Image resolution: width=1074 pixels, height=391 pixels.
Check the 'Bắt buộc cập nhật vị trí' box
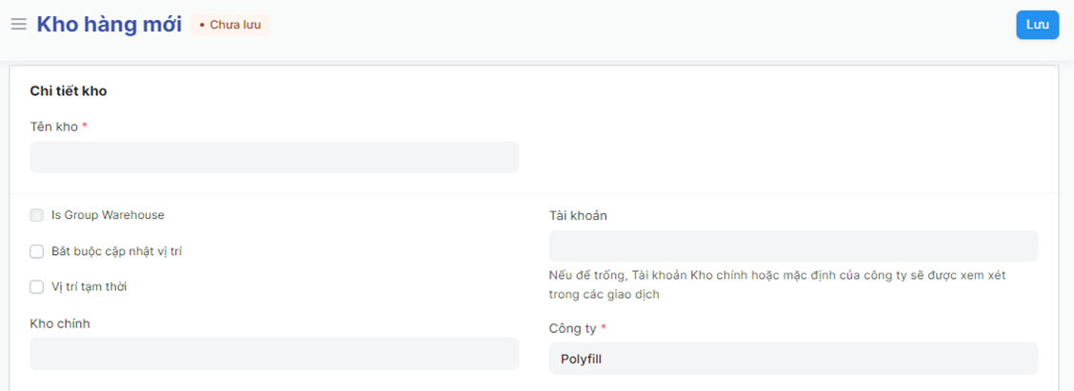tap(37, 251)
